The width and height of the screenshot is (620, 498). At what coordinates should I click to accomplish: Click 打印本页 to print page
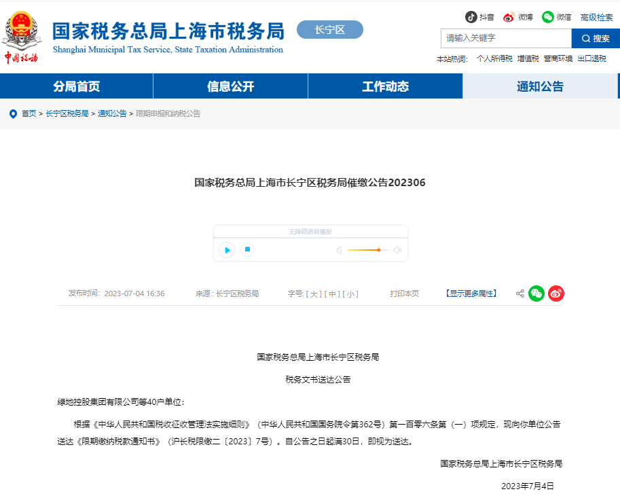pos(405,294)
